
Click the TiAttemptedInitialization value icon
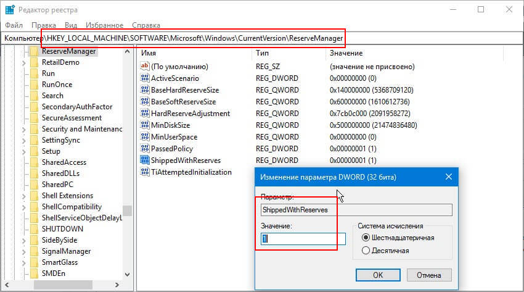[x=145, y=172]
